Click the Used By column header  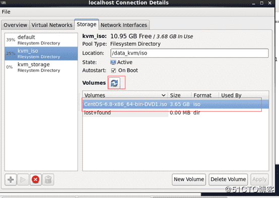[x=243, y=95]
